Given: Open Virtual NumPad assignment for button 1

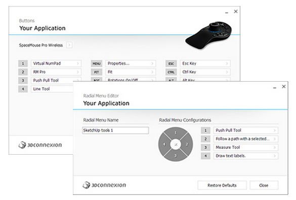Looking at the screenshot, I should [56, 63].
